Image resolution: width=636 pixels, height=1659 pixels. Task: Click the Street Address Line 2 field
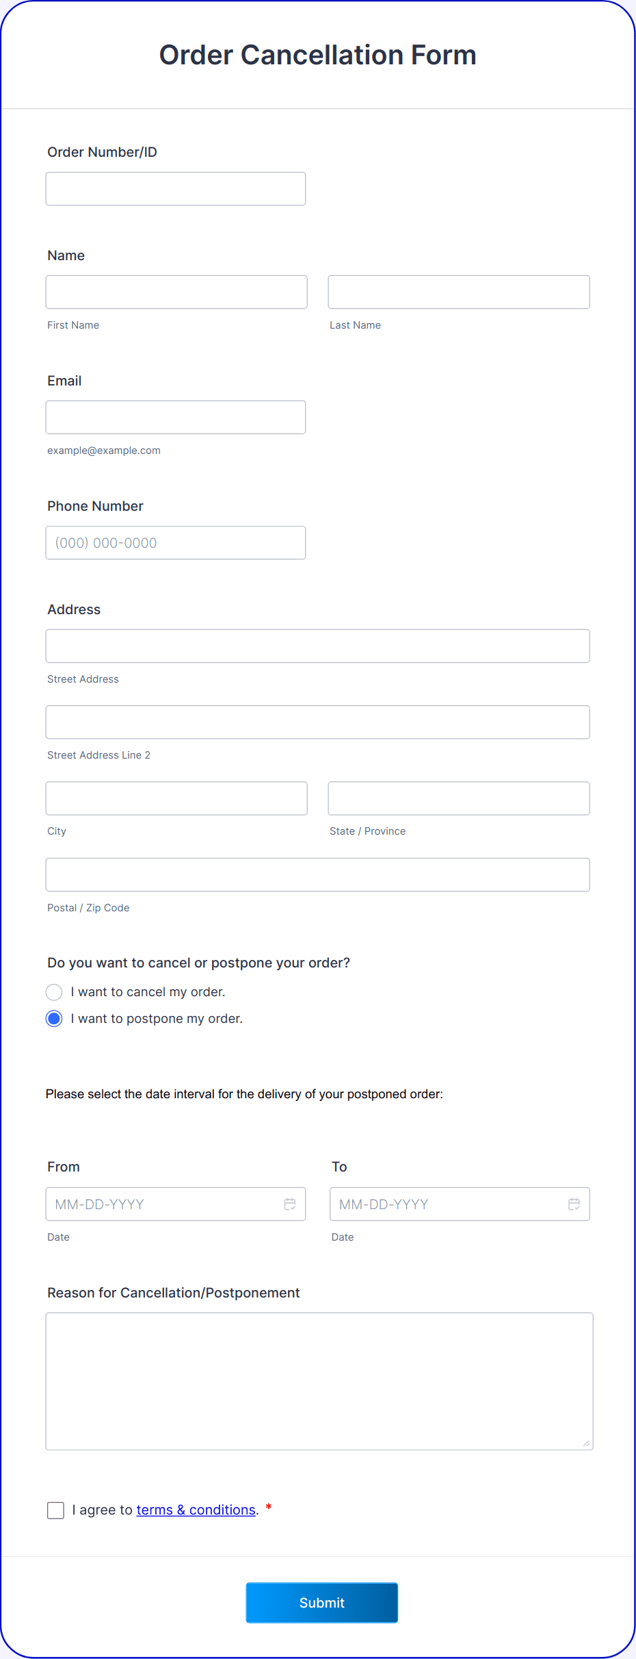coord(317,722)
